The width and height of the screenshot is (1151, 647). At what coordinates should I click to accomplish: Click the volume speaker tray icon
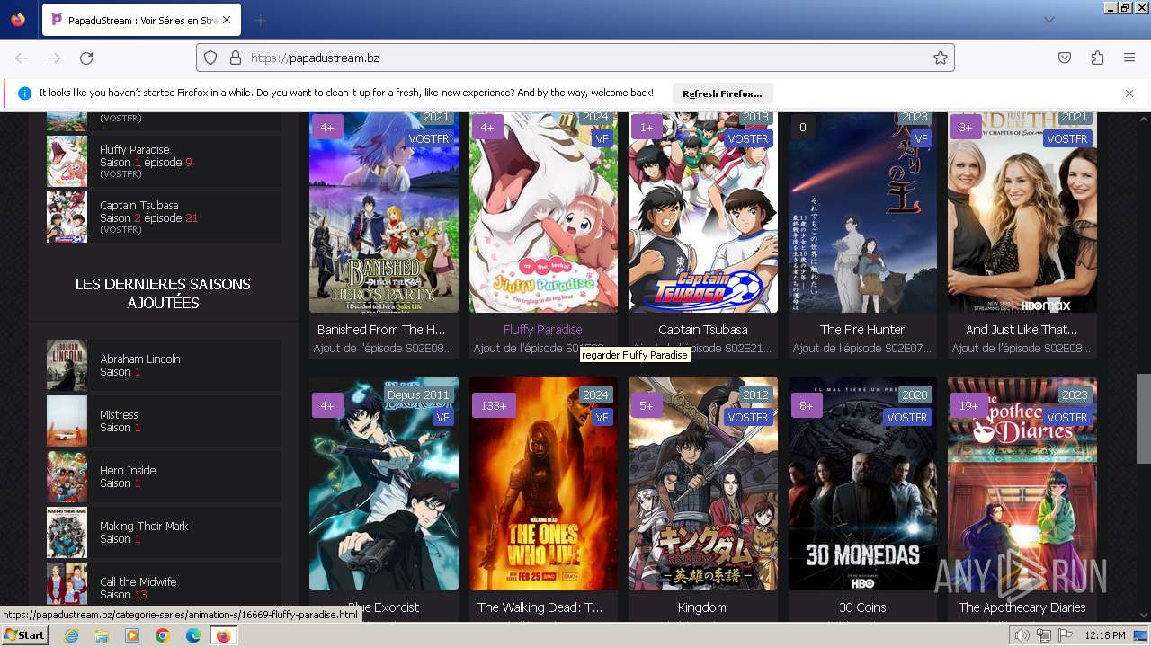[x=1022, y=635]
